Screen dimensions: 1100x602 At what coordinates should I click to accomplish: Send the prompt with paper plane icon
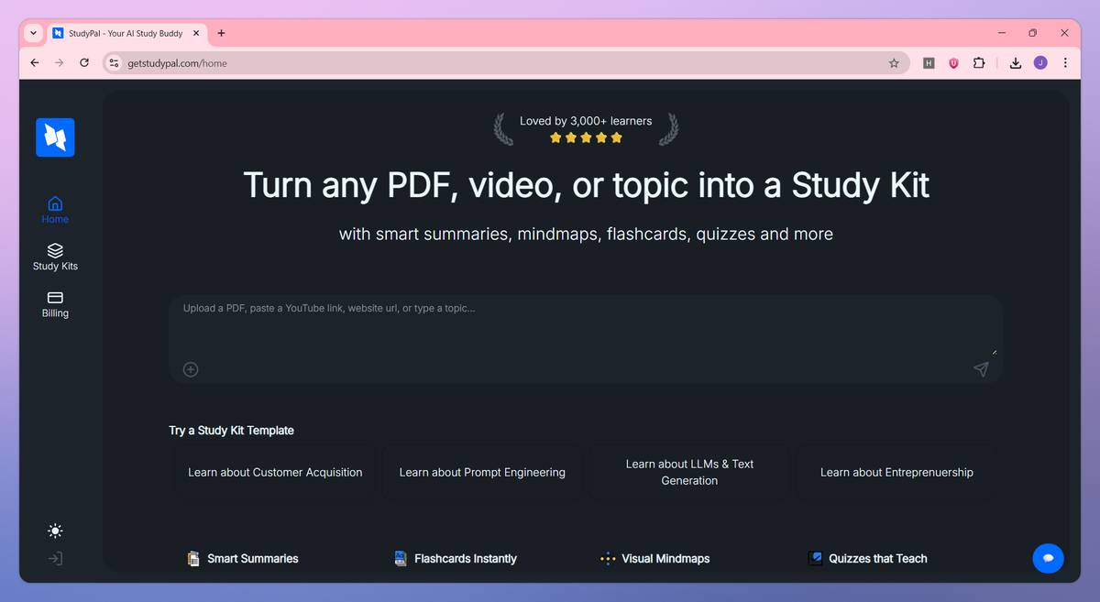pyautogui.click(x=981, y=369)
